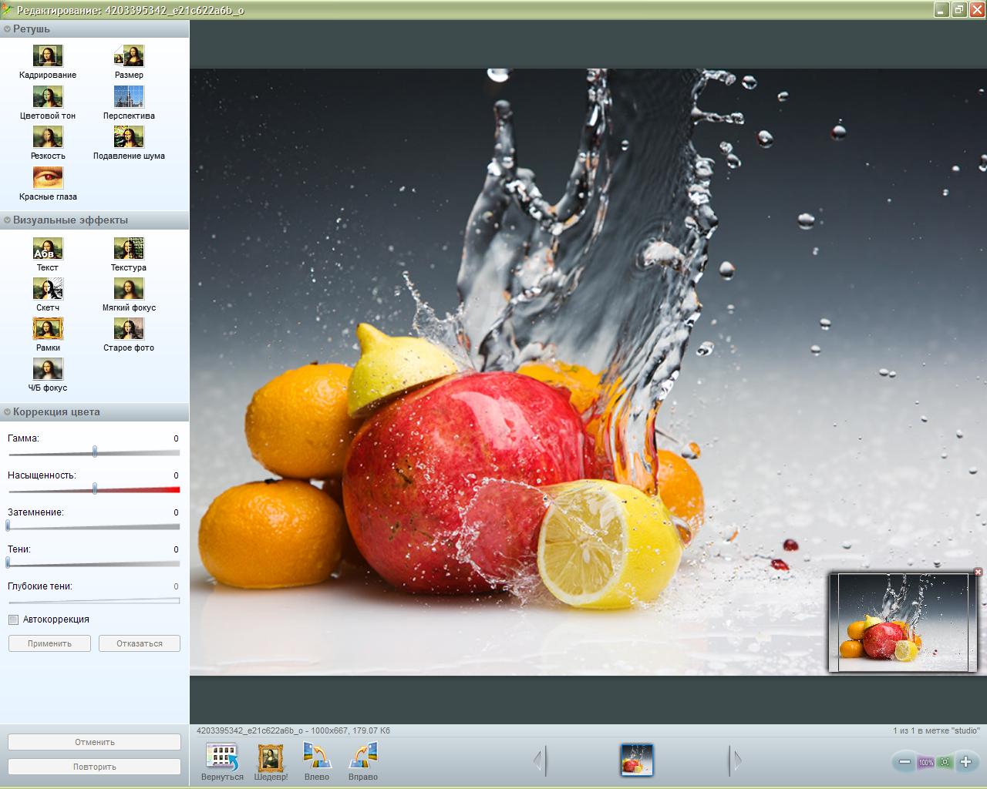Click the Тени slider handle
This screenshot has width=987, height=789.
[x=8, y=562]
